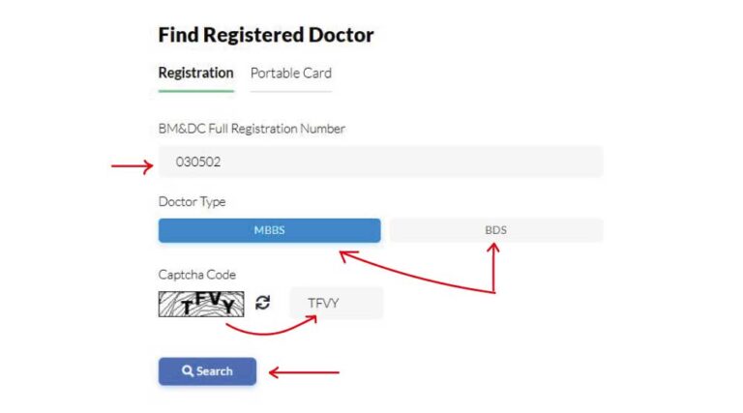The width and height of the screenshot is (743, 413).
Task: Click the Doctor Type label
Action: click(192, 201)
